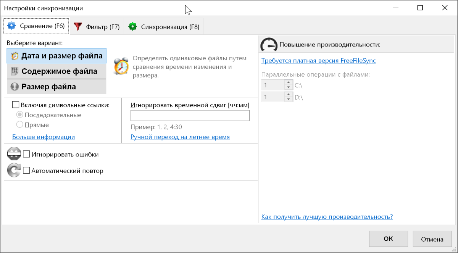Select Дата и размер файла comparison variant
The image size is (458, 253).
click(x=56, y=56)
